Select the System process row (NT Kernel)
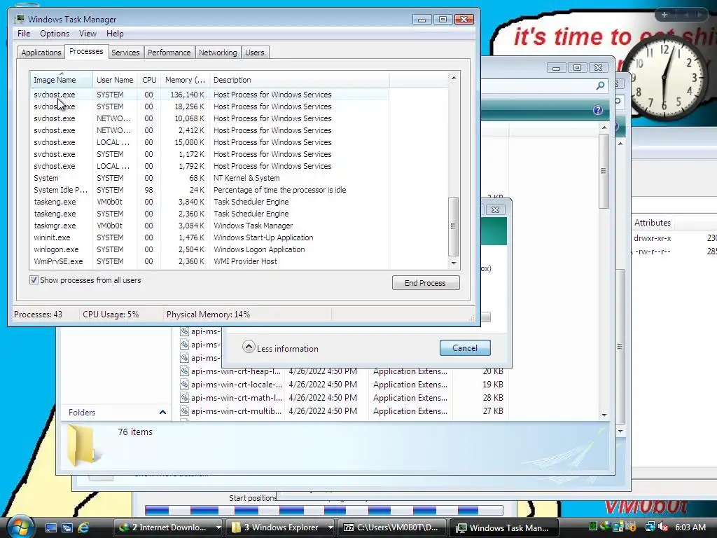The width and height of the screenshot is (717, 538). pyautogui.click(x=209, y=178)
